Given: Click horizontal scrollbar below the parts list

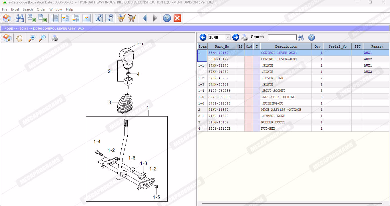Looking at the screenshot, I should tap(291, 203).
